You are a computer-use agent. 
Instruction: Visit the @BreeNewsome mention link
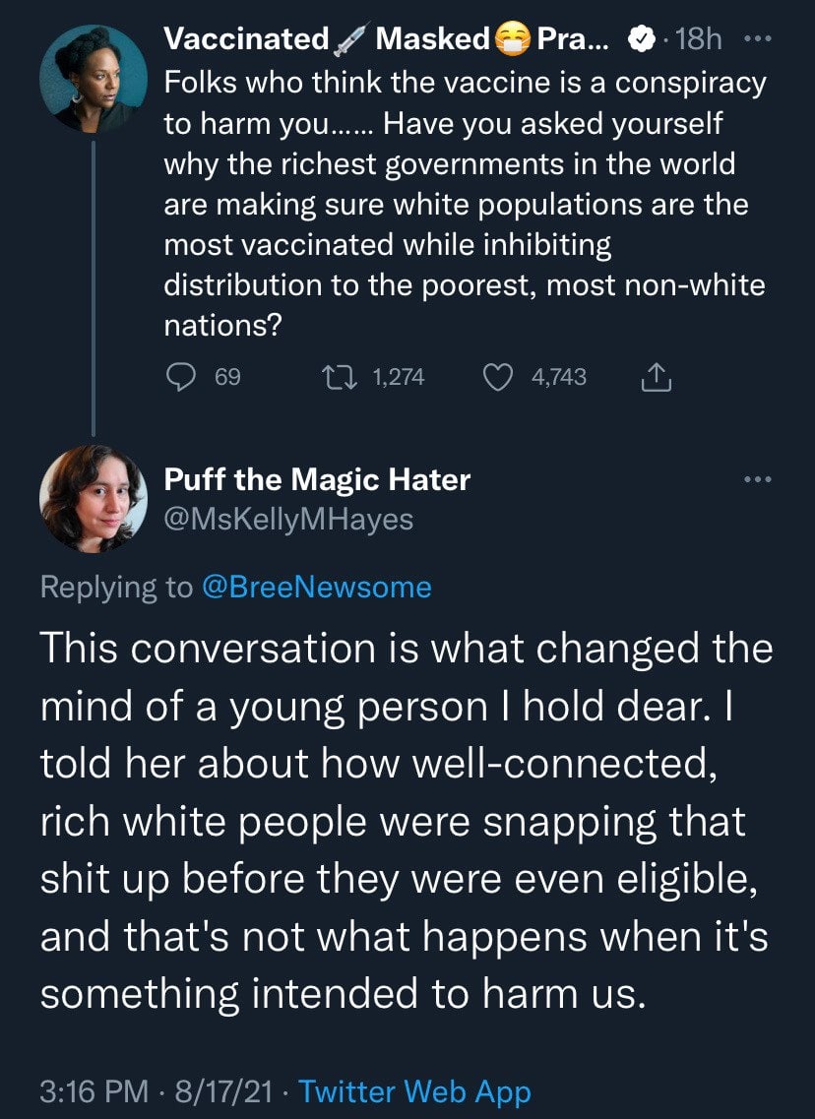(316, 588)
